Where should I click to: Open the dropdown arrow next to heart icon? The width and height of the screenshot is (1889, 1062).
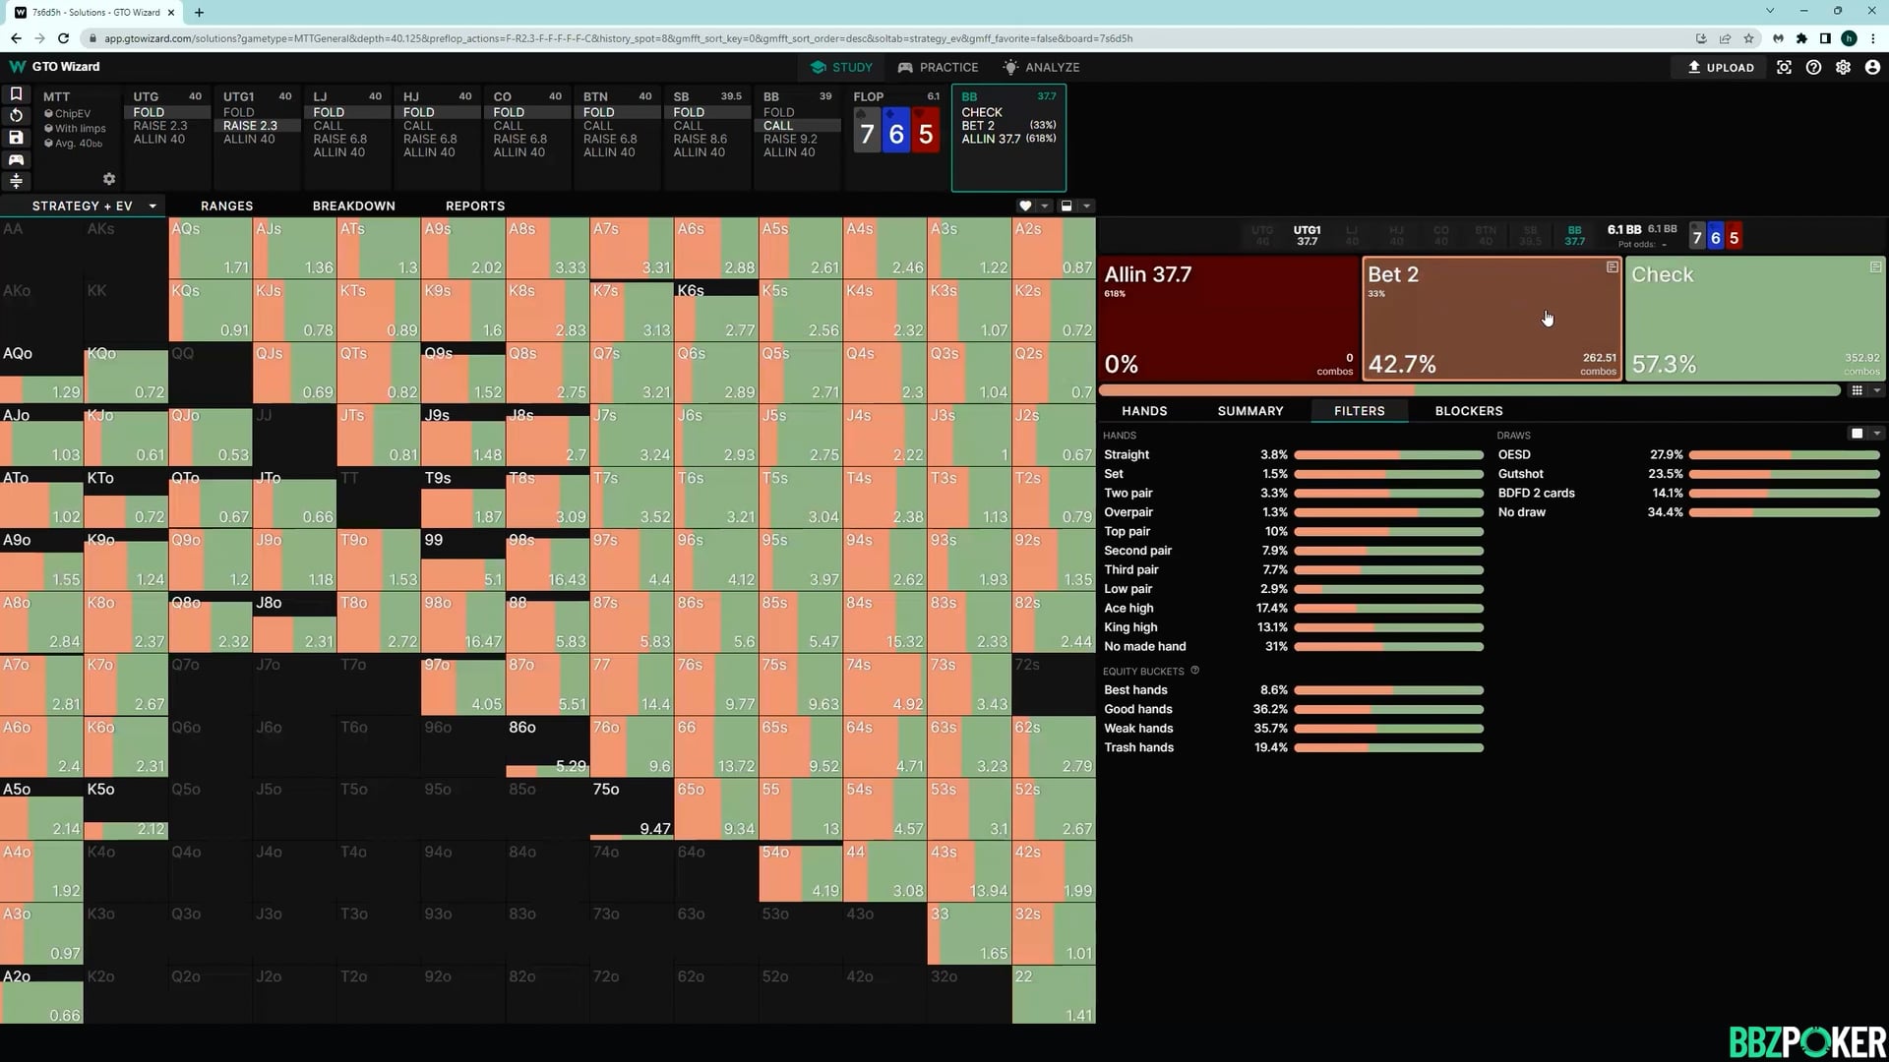coord(1045,206)
